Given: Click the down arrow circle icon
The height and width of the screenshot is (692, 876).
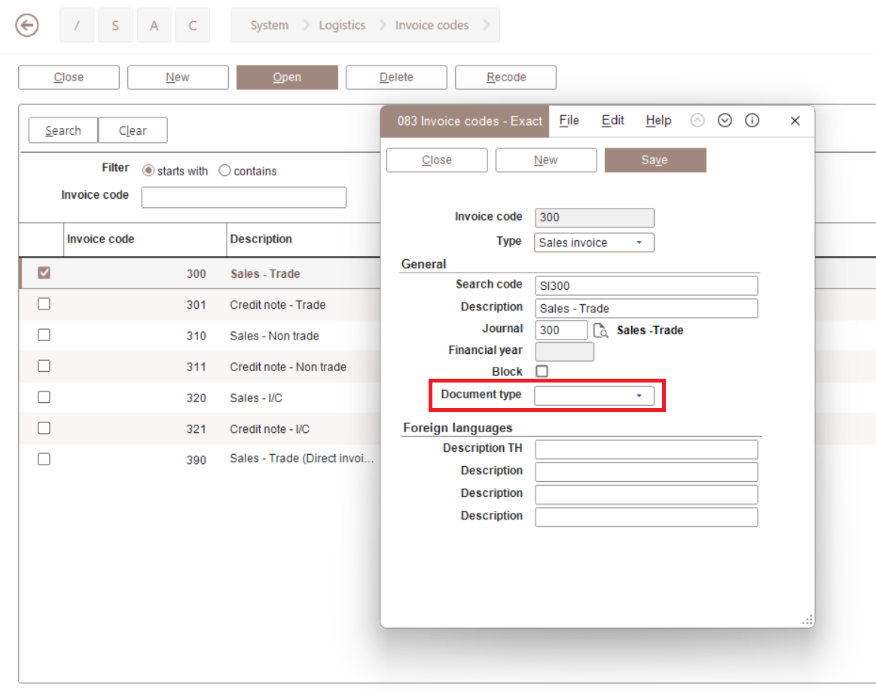Looking at the screenshot, I should [x=725, y=120].
